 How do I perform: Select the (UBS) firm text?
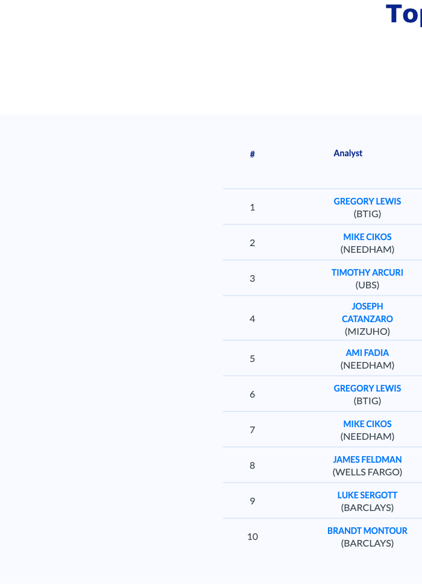coord(367,285)
